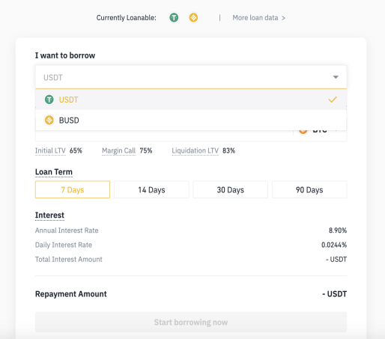Click the yellow BUSD icon beside Currently Loanable

point(193,18)
